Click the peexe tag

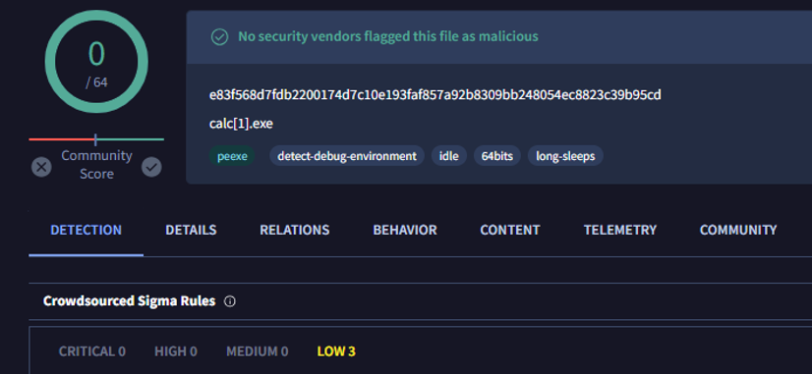click(232, 156)
